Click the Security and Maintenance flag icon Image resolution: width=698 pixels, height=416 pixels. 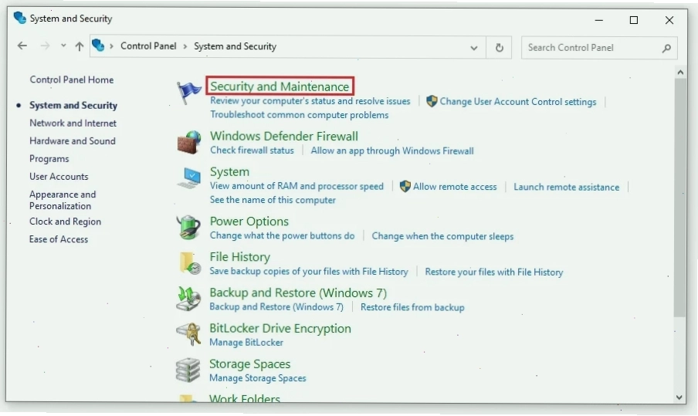pos(188,93)
